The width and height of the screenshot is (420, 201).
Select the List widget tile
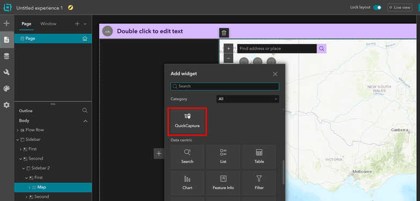[223, 157]
